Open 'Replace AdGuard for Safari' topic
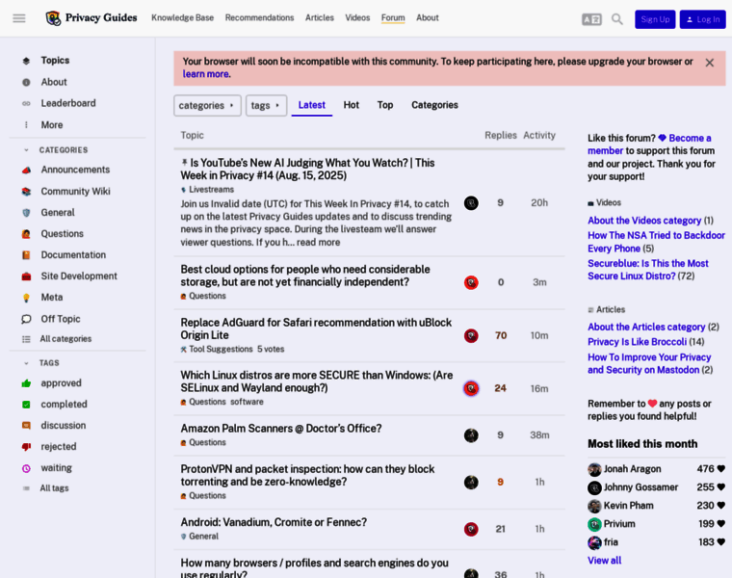Image resolution: width=732 pixels, height=578 pixels. (316, 329)
